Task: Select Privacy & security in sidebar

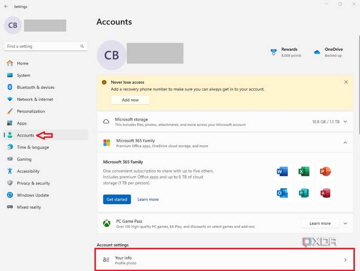Action: click(x=33, y=183)
